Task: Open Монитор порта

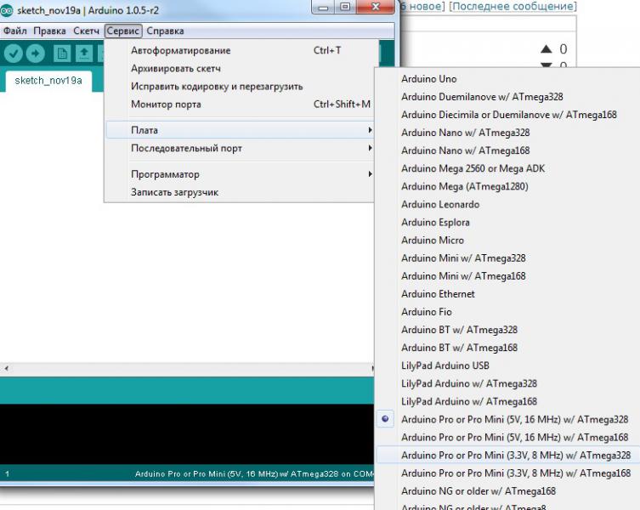Action: (x=240, y=105)
